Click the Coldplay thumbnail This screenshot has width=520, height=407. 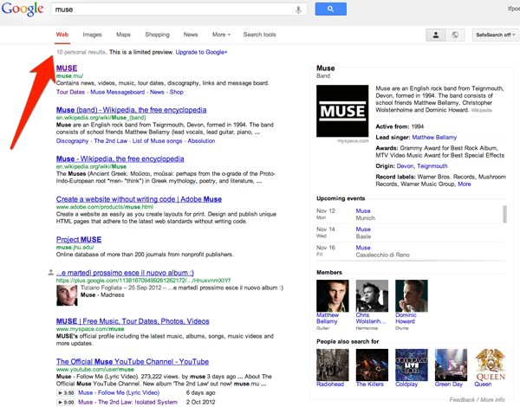pos(411,365)
